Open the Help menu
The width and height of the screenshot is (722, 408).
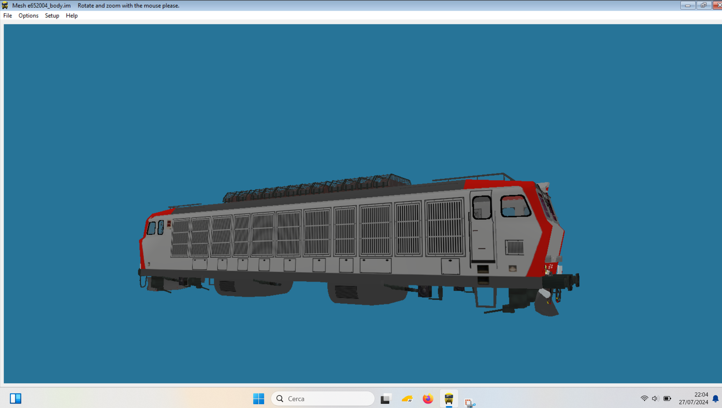72,16
